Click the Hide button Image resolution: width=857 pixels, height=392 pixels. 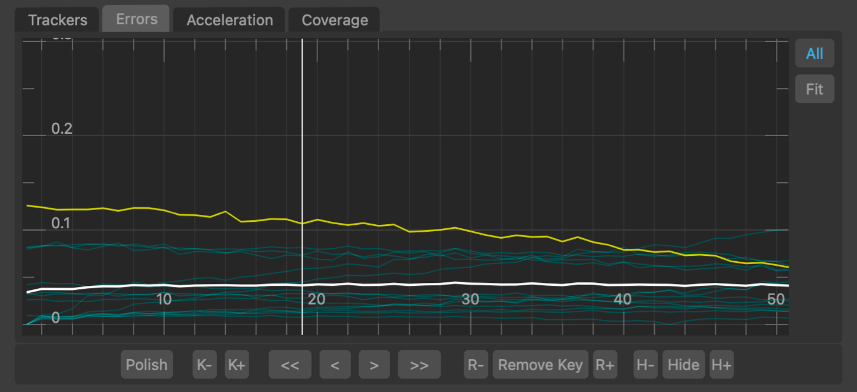(x=684, y=364)
